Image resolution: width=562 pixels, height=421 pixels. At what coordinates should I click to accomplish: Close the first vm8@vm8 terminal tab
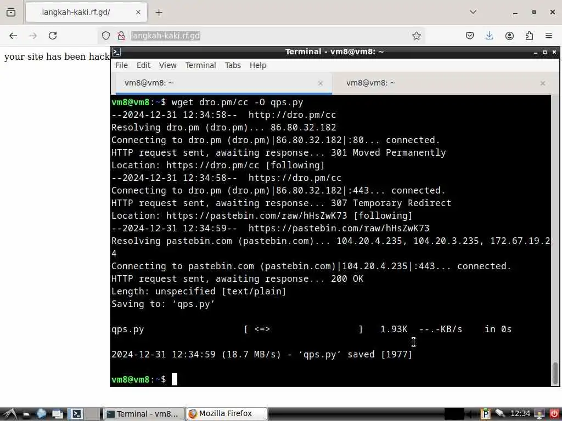(321, 83)
